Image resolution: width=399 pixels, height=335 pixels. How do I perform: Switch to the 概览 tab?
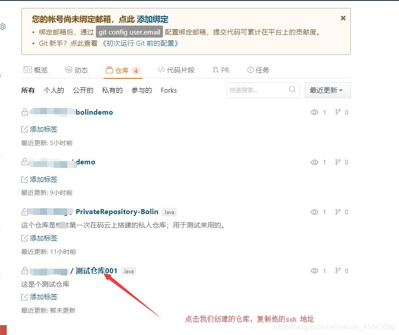[36, 70]
